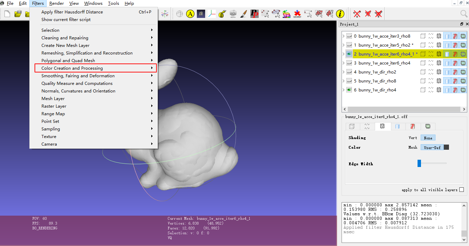Open the layer info display icon

point(341,14)
